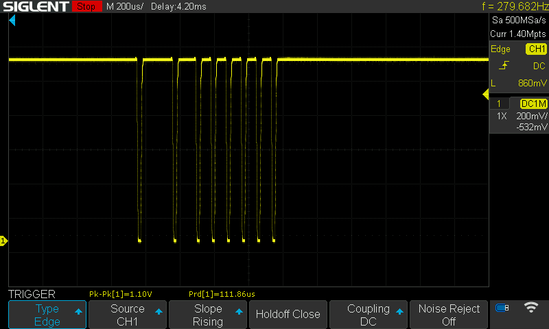The height and width of the screenshot is (329, 549).
Task: Click the DC1M coupling badge
Action: tap(534, 103)
